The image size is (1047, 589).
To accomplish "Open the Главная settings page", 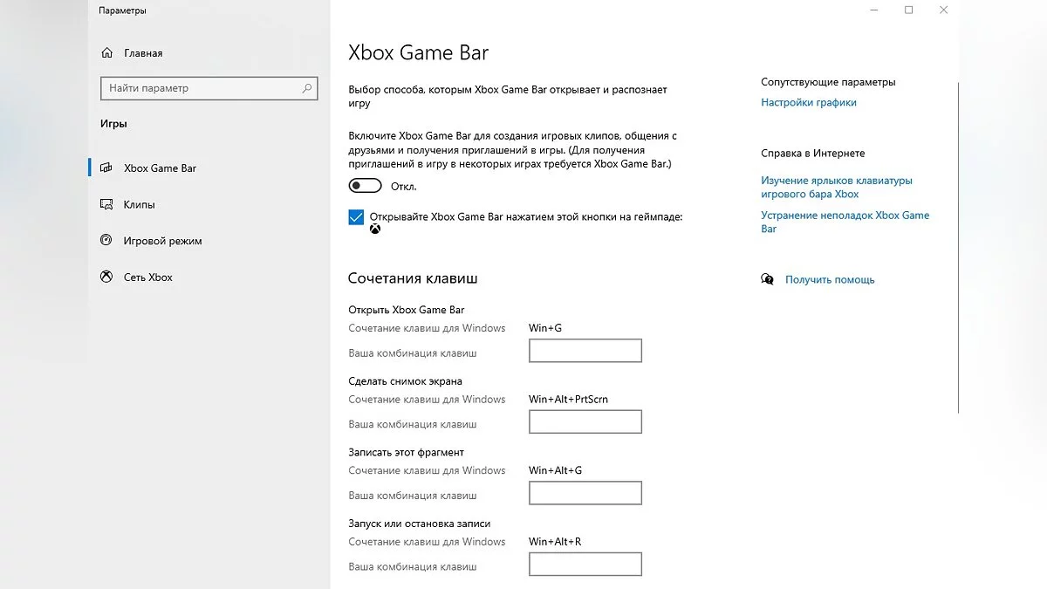I will (x=143, y=53).
